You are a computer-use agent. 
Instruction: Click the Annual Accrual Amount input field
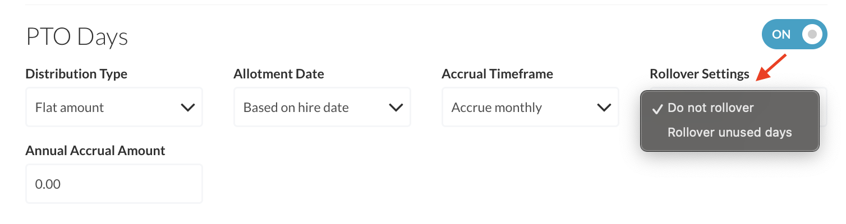click(114, 184)
